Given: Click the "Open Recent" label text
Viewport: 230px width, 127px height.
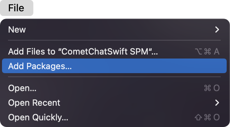Looking at the screenshot, I should pyautogui.click(x=34, y=103).
